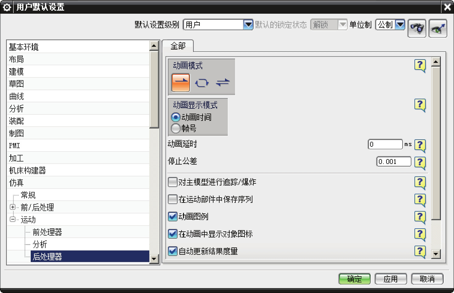Click the eye manage-current-settings icon
The height and width of the screenshot is (293, 454).
point(438,28)
